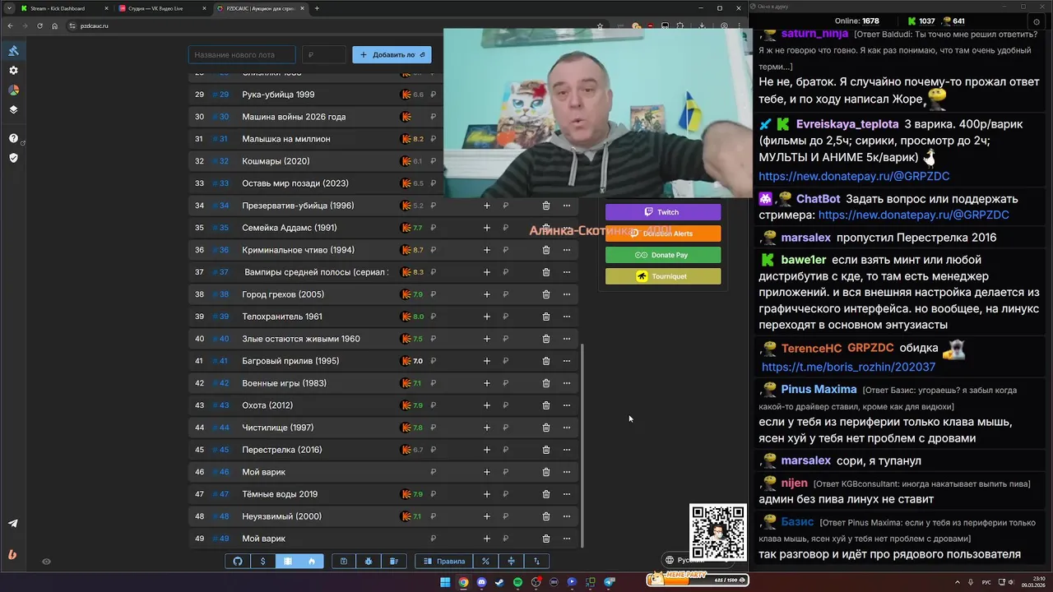This screenshot has width=1053, height=592.
Task: Delete the lot Охота (2012)
Action: click(545, 405)
